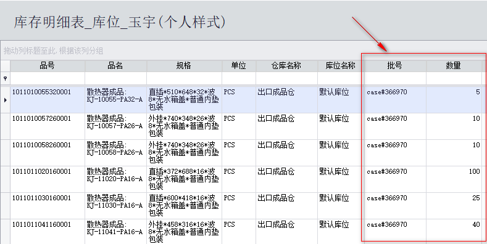Viewport: 487px width, 244px height.
Task: Click the 仓库名称 filter input field
Action: point(286,78)
